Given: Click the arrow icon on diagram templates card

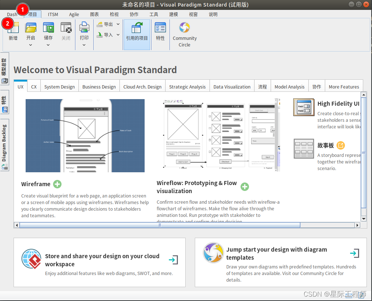Looking at the screenshot, I should [355, 253].
